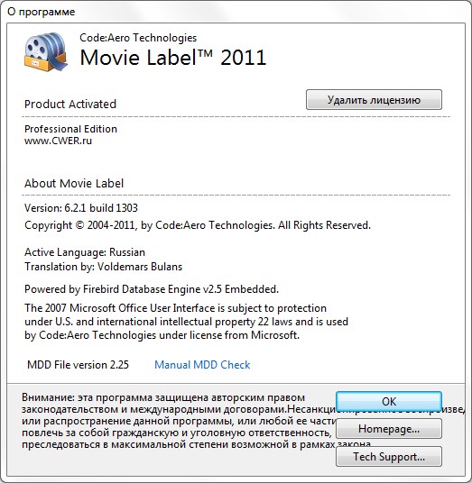Click the Translation by Voldemars Bulans line
Viewport: 472px width, 483px height.
pos(104,267)
